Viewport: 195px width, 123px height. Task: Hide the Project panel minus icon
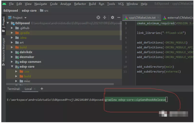119,17
